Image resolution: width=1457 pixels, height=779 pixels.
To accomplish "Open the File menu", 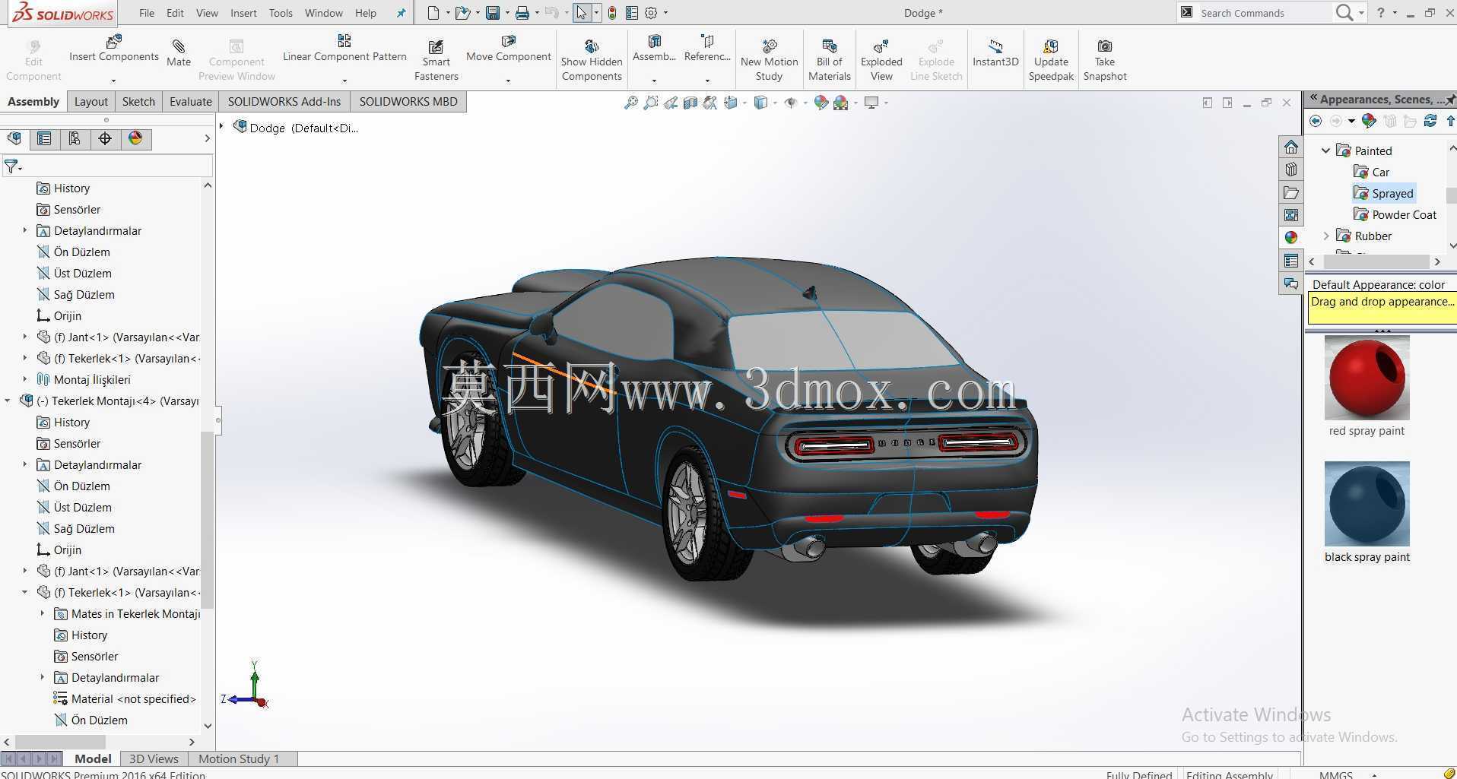I will point(147,13).
